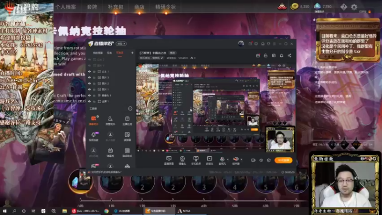Open the filter funnel menu in title bar
This screenshot has height=215, width=382.
point(268,44)
